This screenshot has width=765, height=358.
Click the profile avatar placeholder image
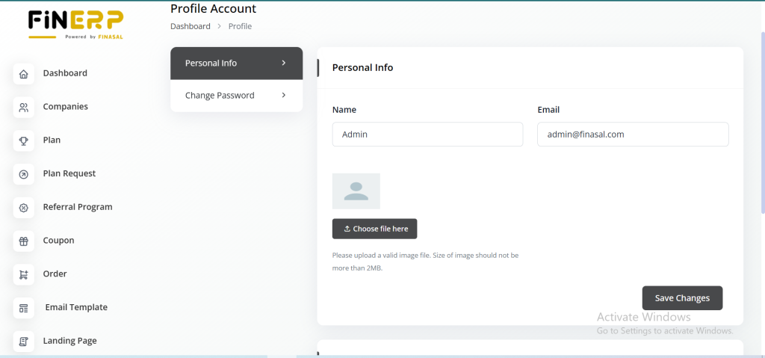click(356, 191)
